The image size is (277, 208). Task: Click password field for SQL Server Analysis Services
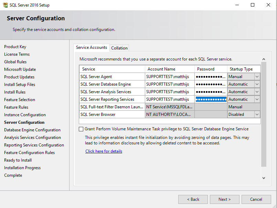pyautogui.click(x=211, y=92)
